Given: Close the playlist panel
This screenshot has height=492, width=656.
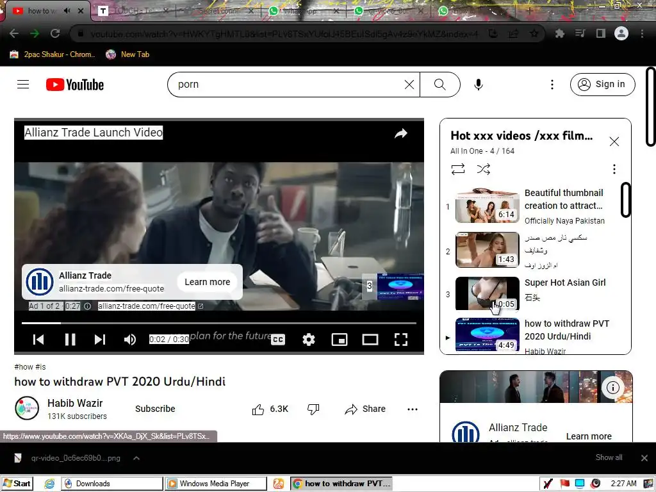Looking at the screenshot, I should pyautogui.click(x=614, y=142).
